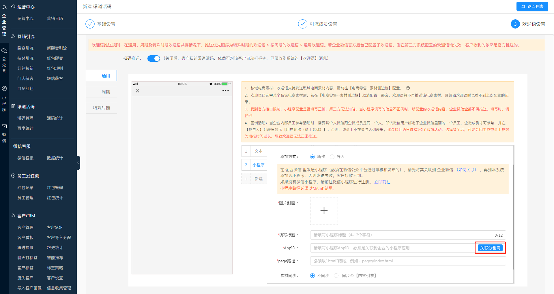This screenshot has width=554, height=294.
Task: Open the 小程序 sidebar icon
Action: click(4, 88)
